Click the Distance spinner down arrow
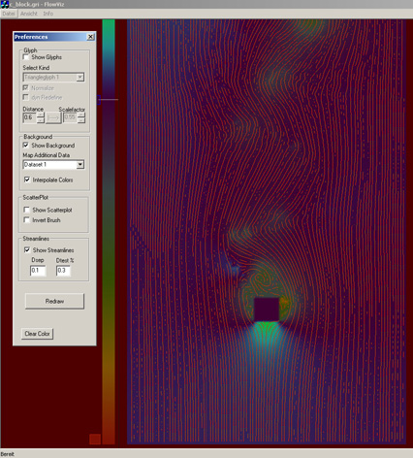 tap(41, 120)
